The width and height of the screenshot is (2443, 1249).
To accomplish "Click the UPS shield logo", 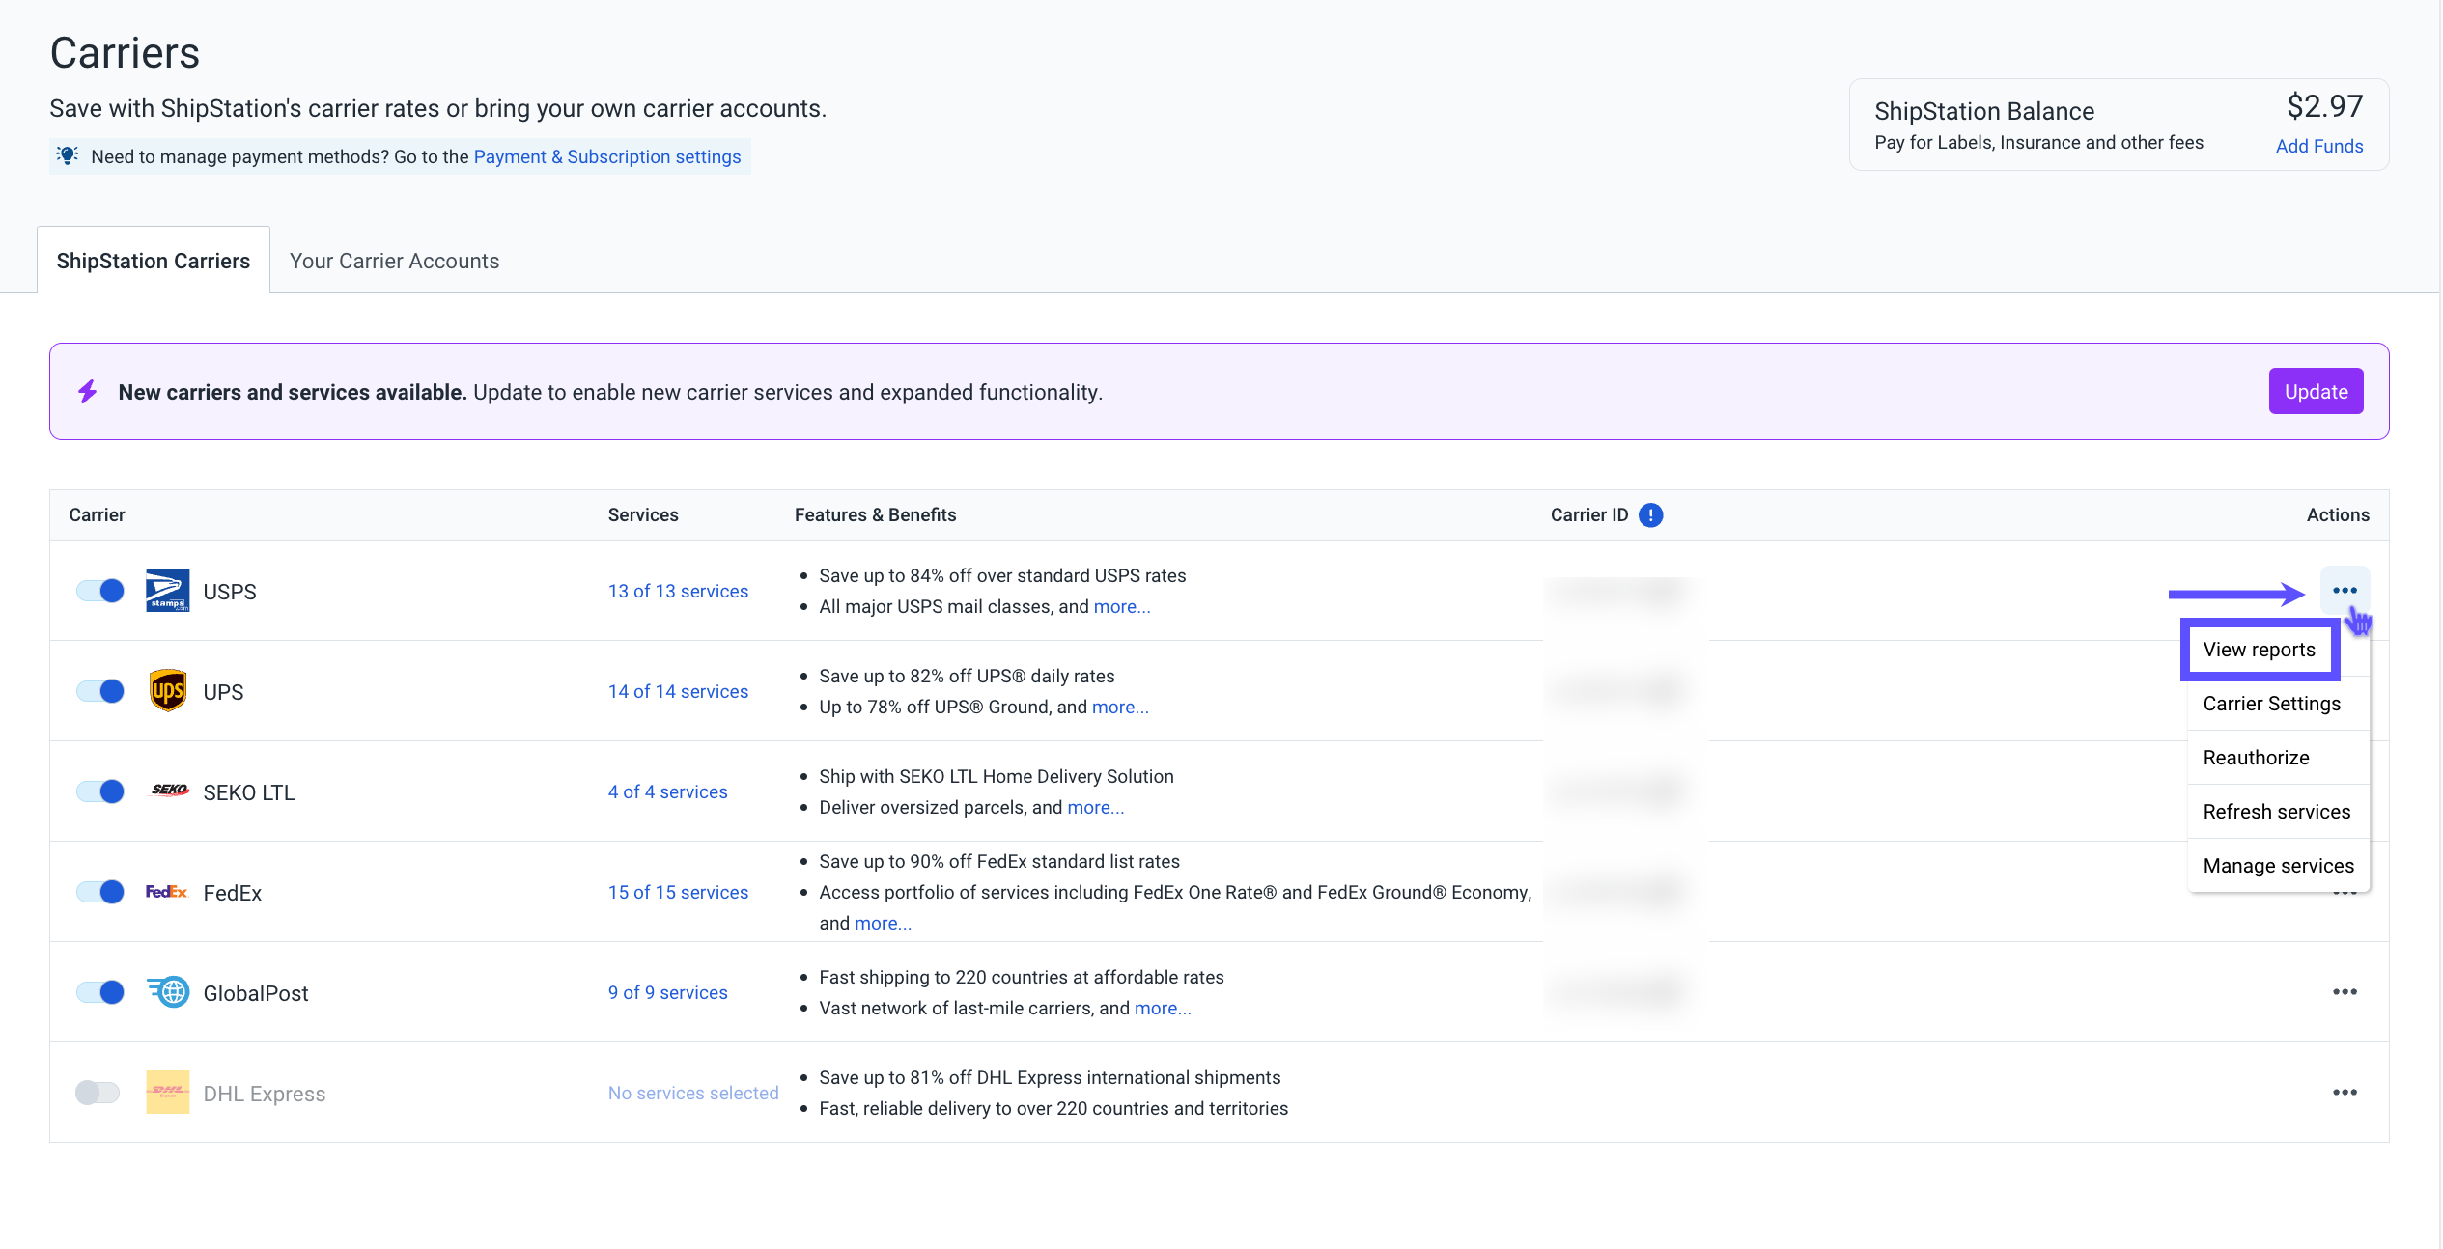I will tap(167, 691).
